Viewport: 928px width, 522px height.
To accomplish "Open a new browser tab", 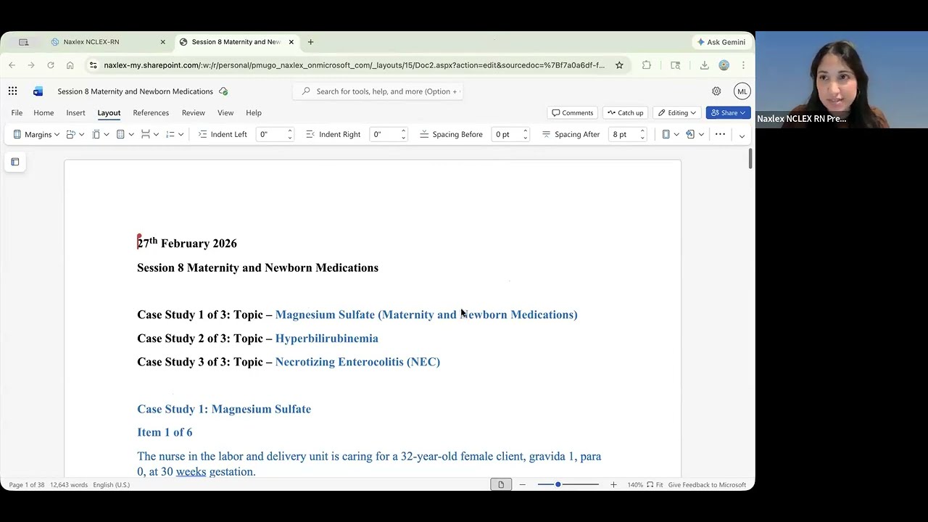I will point(310,42).
